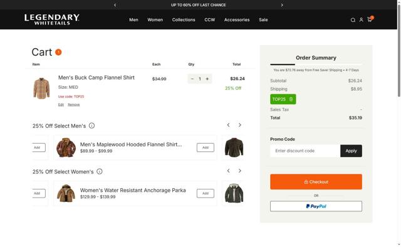Show next item in Men's carousel
Viewport: 401px width, 247px height.
click(239, 125)
